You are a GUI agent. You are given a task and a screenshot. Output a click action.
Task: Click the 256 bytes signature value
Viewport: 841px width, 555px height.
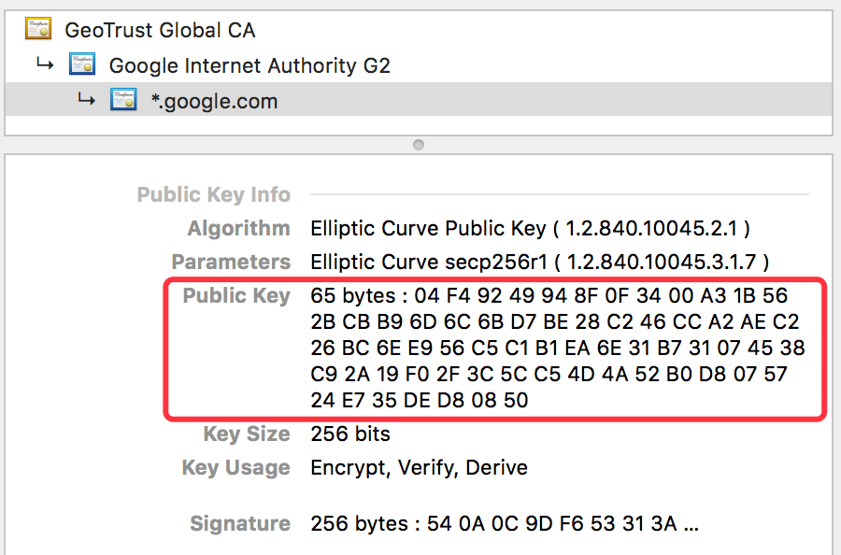[505, 523]
